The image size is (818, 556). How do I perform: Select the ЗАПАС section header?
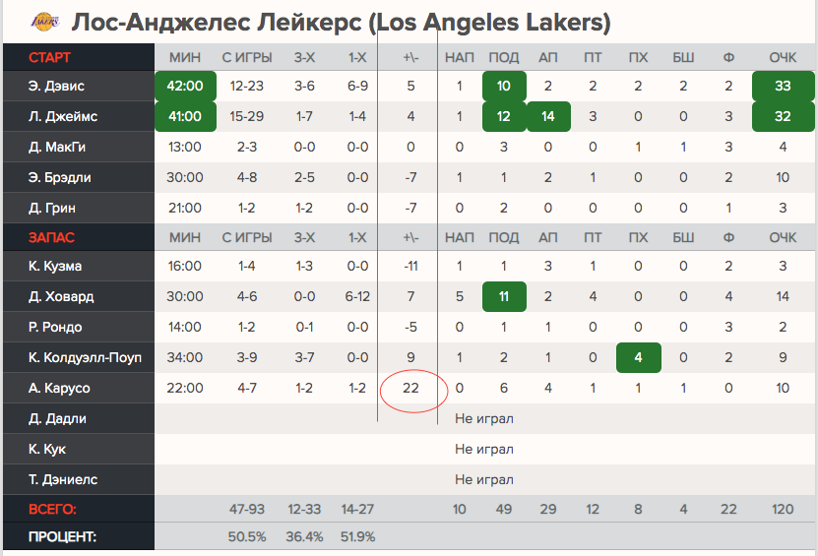51,238
